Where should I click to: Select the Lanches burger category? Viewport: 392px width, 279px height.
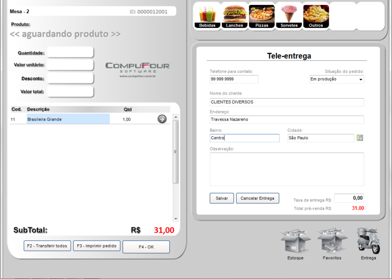(x=234, y=16)
